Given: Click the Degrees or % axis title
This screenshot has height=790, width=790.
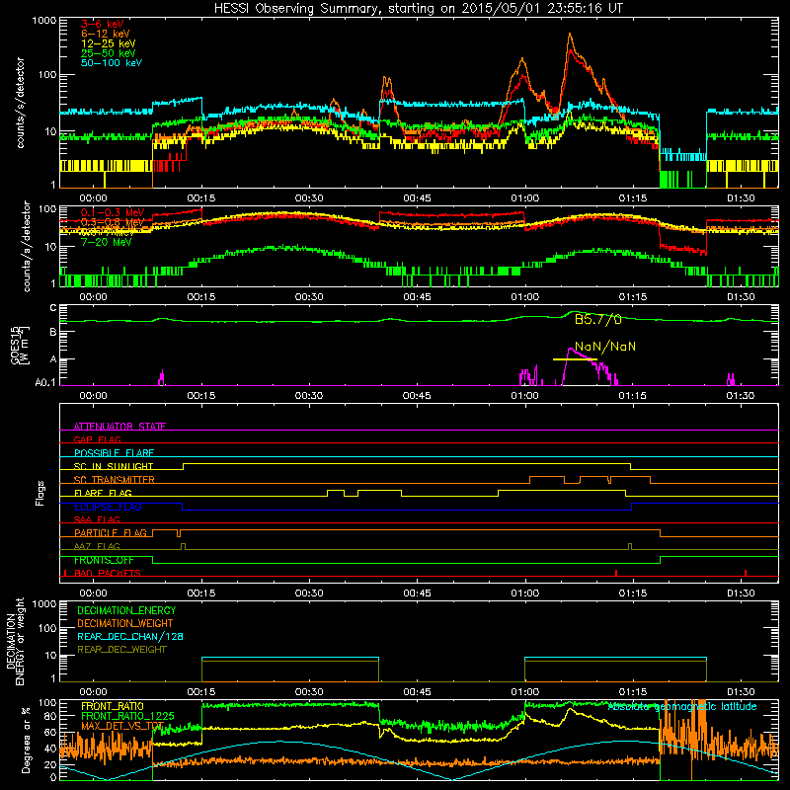Looking at the screenshot, I should coord(26,741).
